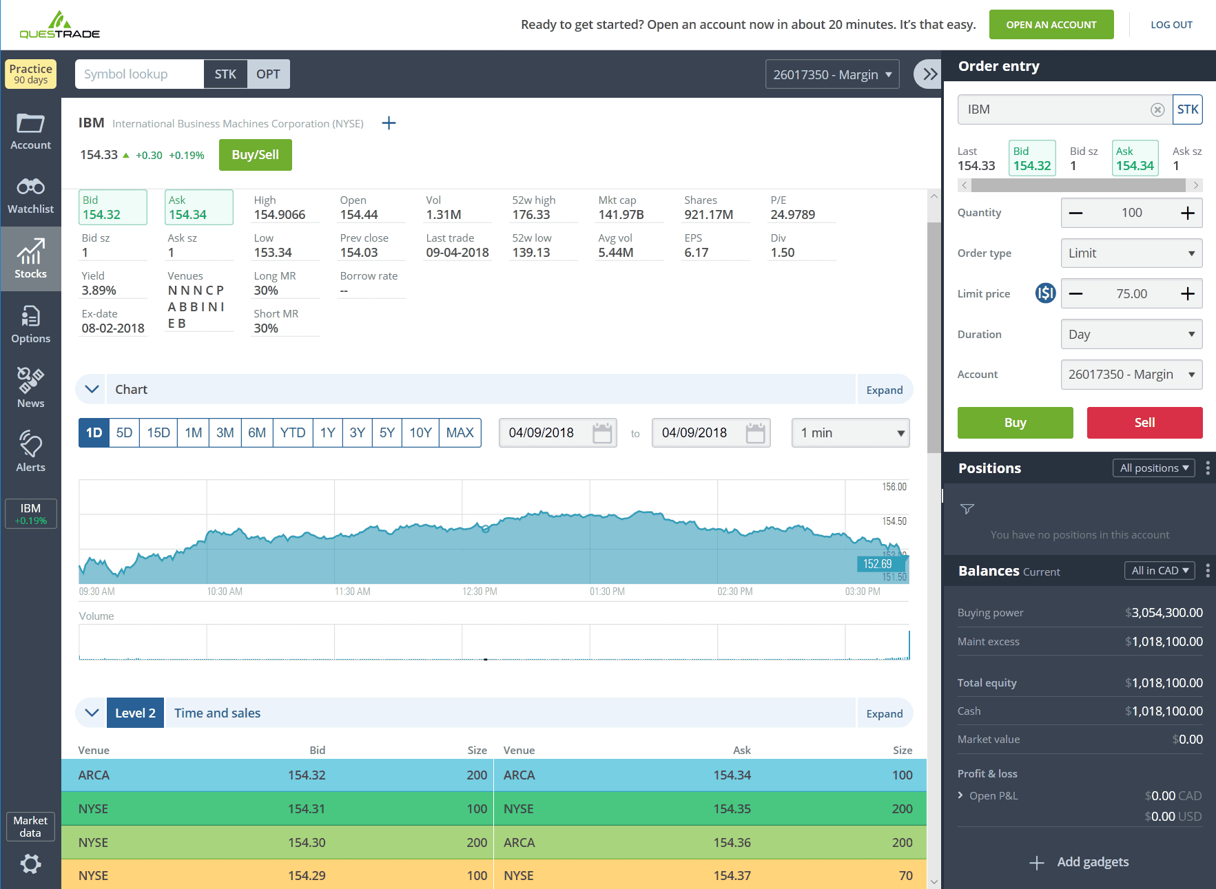Click the Symbol lookup input field
Viewport: 1216px width, 889px height.
click(x=139, y=74)
